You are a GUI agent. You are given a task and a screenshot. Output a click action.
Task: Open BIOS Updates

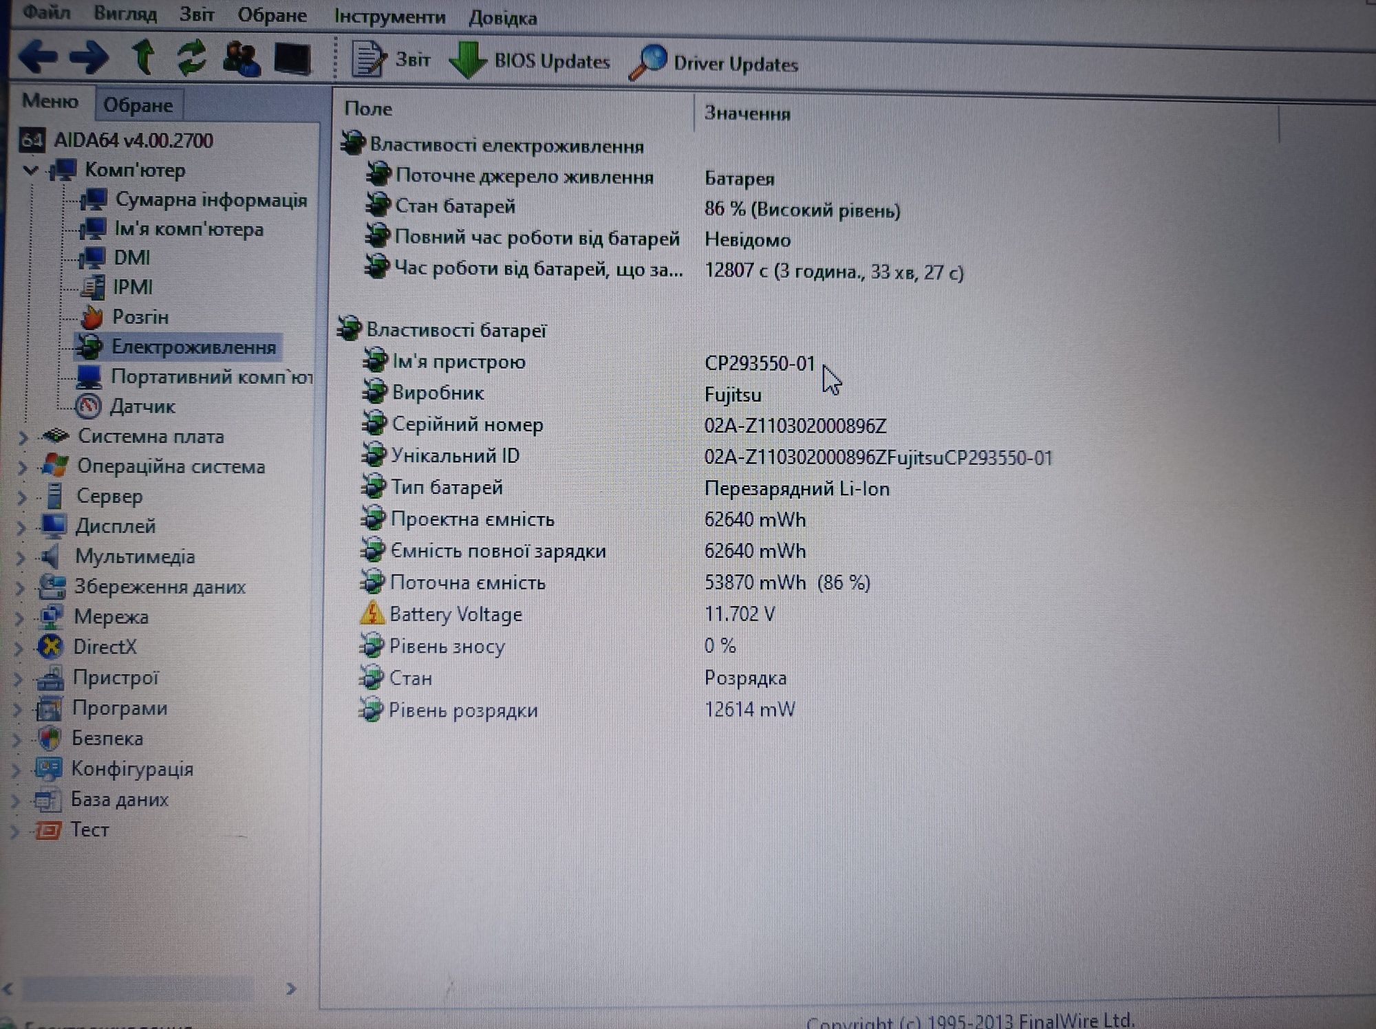point(530,61)
